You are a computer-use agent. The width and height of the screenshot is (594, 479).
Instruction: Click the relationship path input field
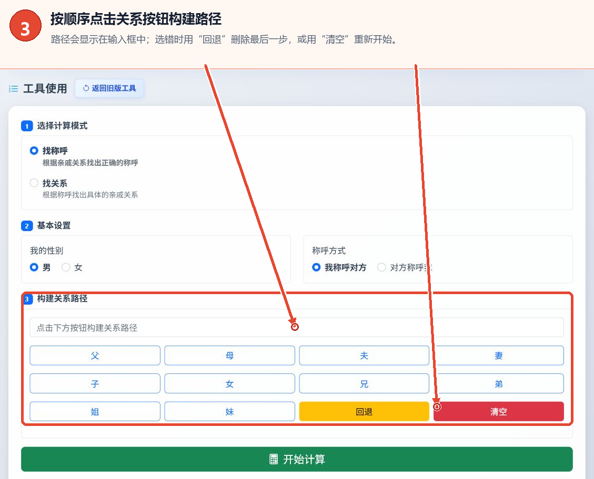(297, 327)
